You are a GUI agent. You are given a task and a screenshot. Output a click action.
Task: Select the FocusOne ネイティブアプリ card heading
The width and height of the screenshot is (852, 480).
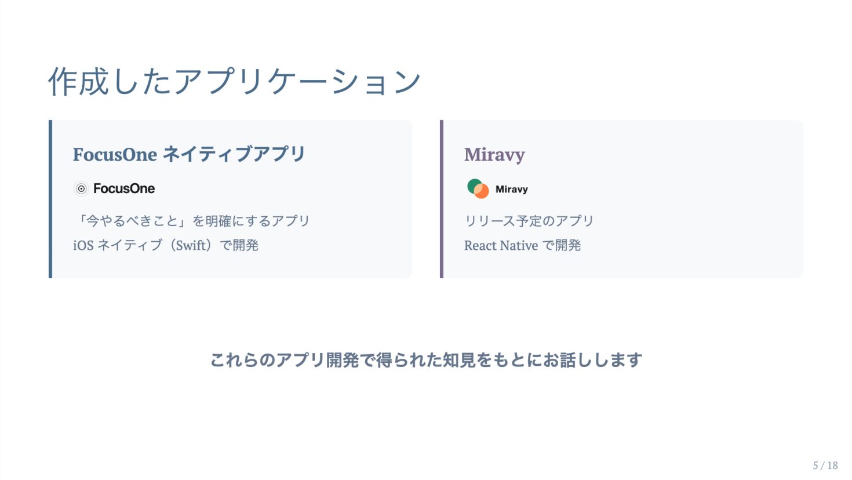[x=188, y=154]
